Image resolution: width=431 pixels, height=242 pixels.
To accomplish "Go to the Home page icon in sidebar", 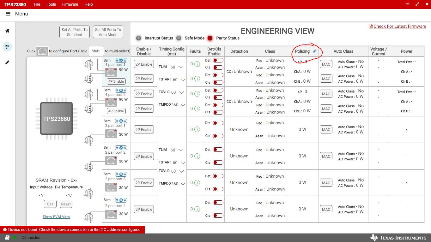I will (7, 31).
